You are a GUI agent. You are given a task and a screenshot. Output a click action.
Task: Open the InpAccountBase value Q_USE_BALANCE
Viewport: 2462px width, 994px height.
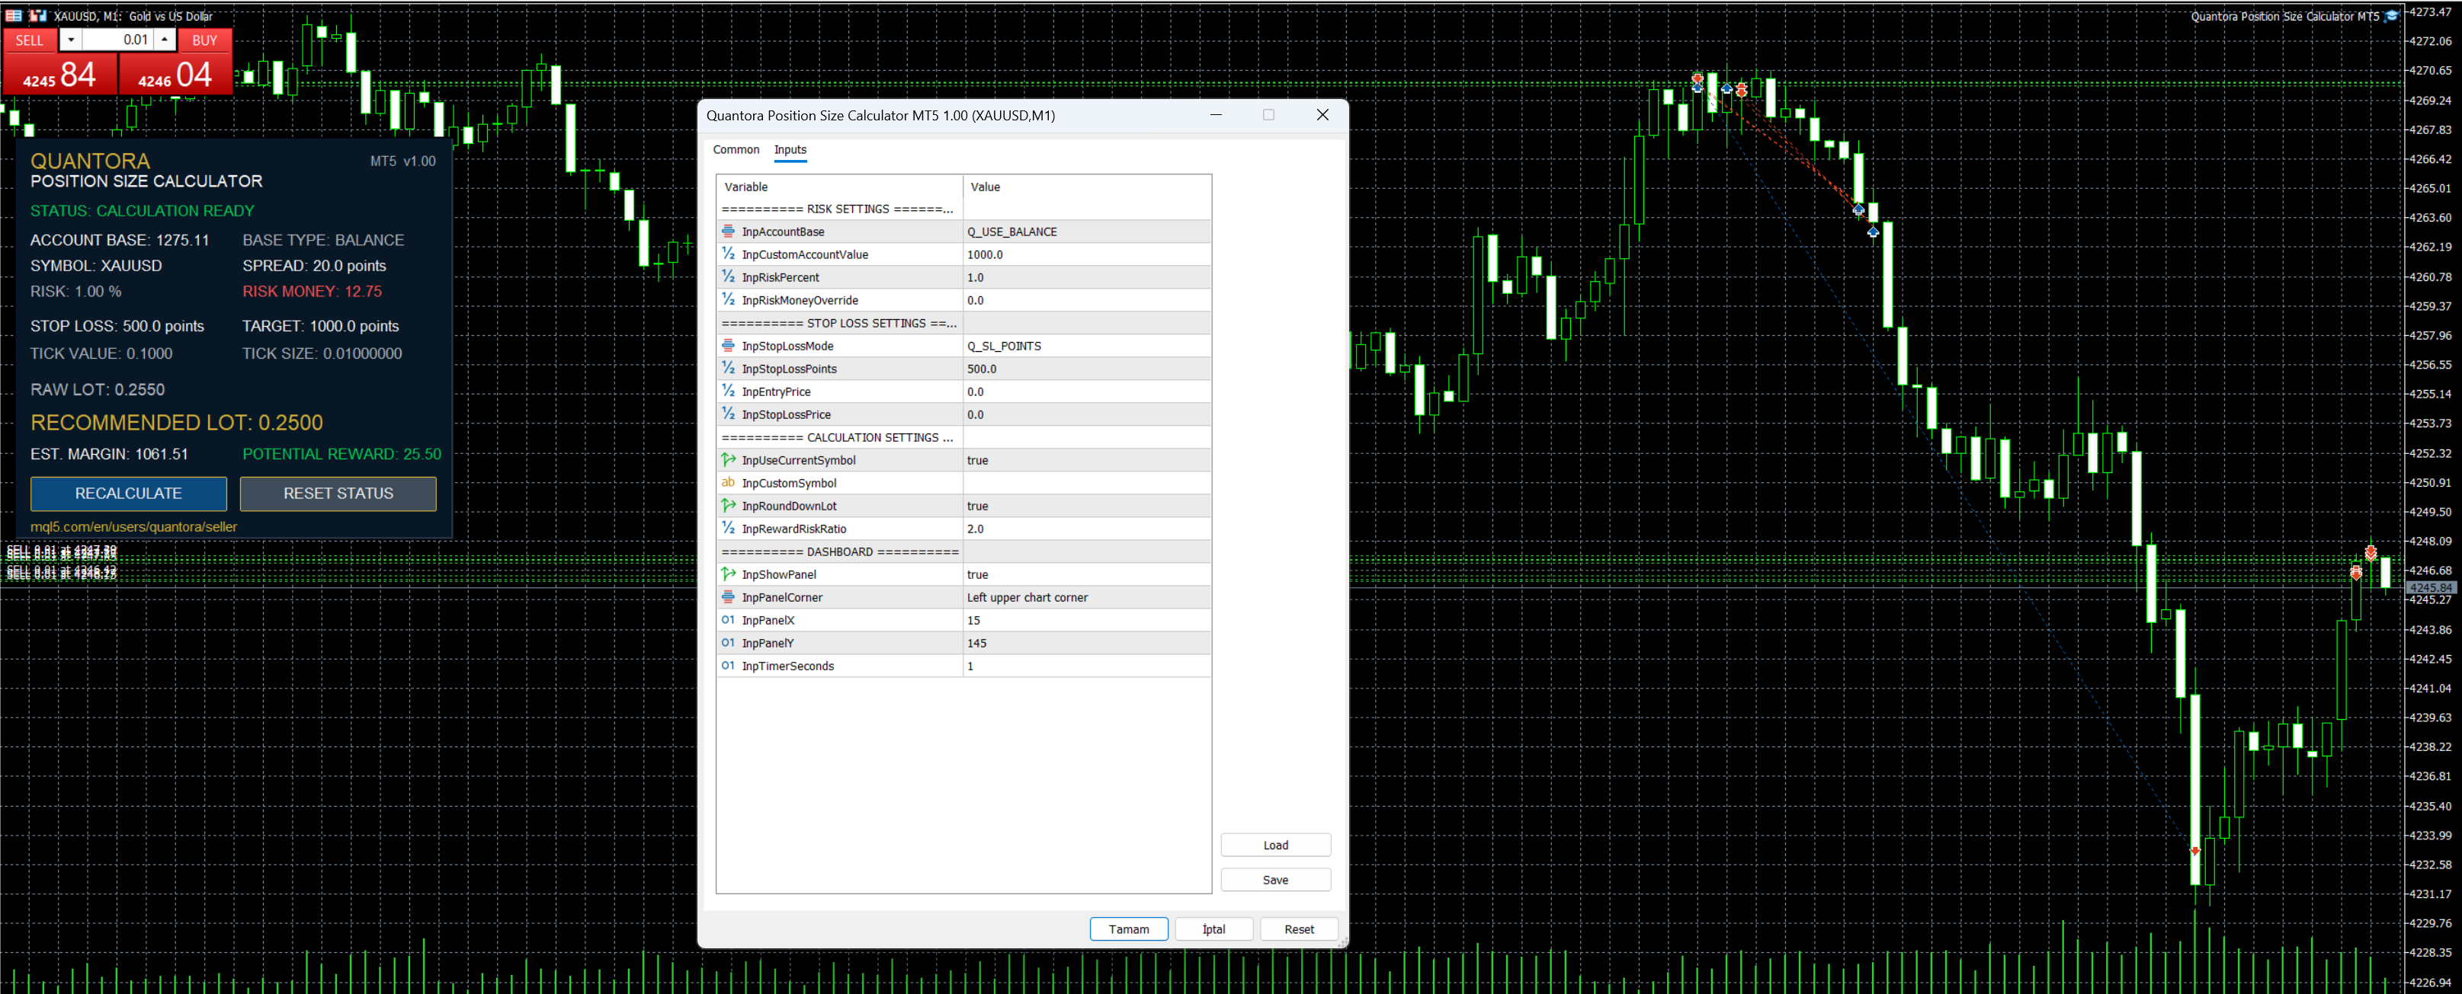click(1087, 232)
